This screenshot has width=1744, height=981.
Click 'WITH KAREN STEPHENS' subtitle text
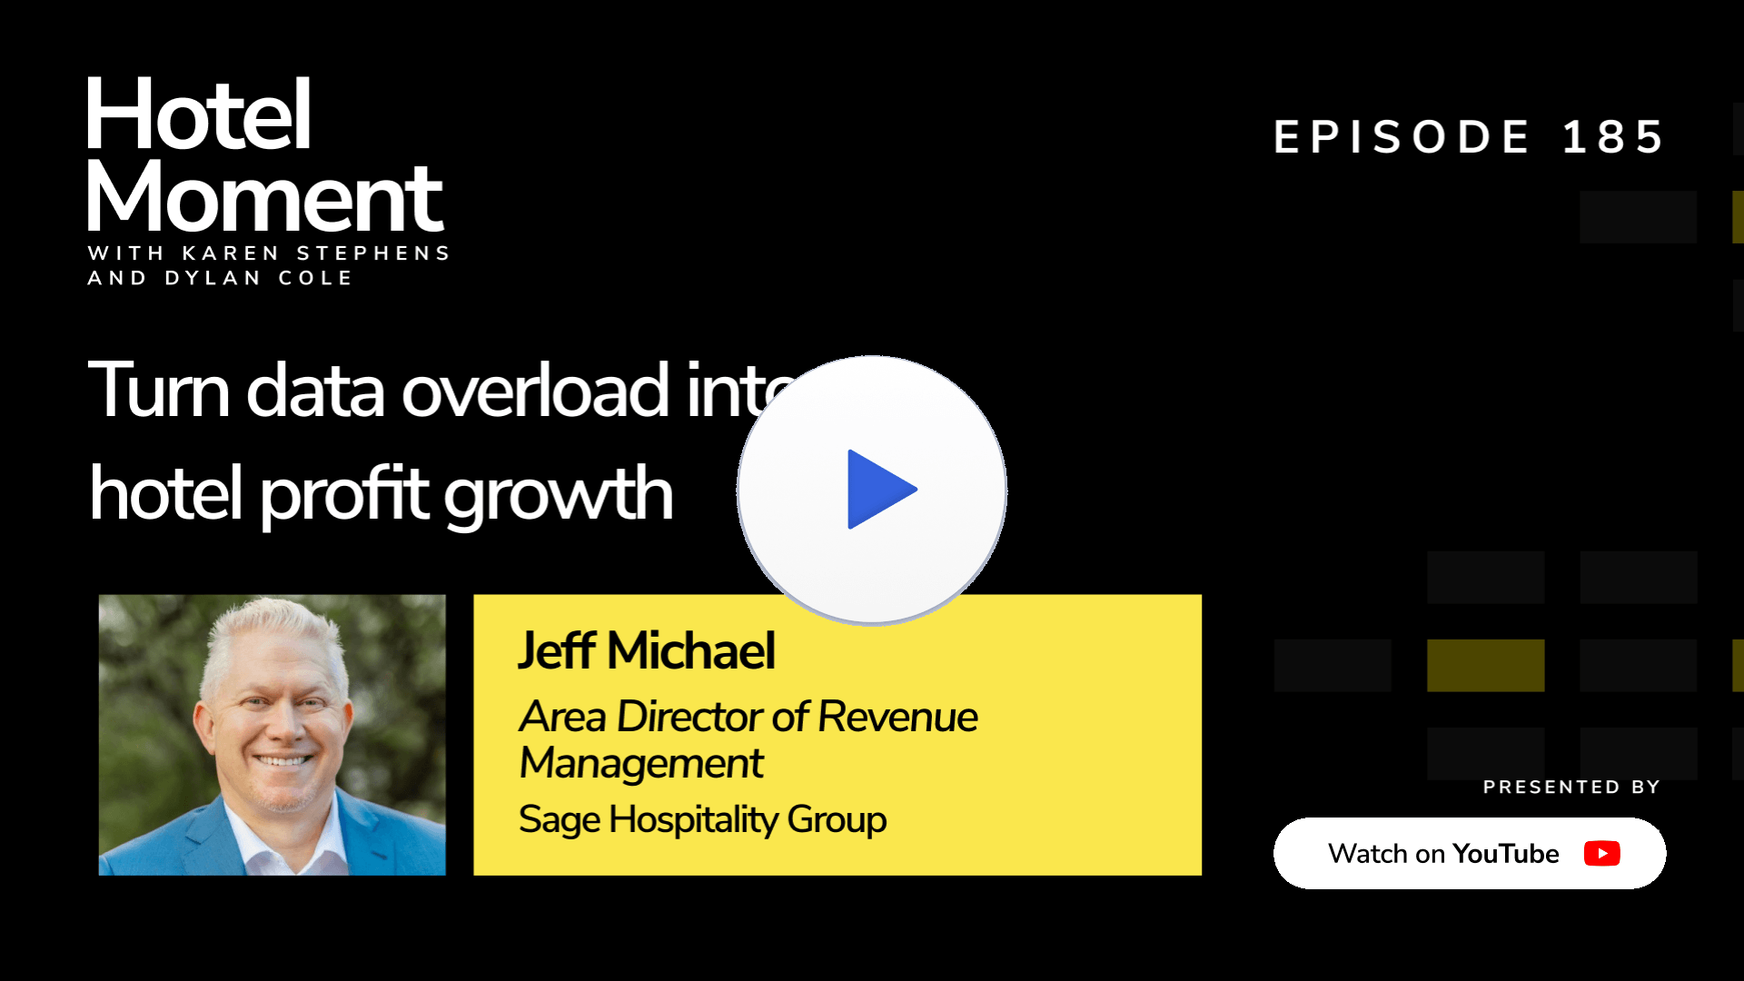[x=269, y=253]
